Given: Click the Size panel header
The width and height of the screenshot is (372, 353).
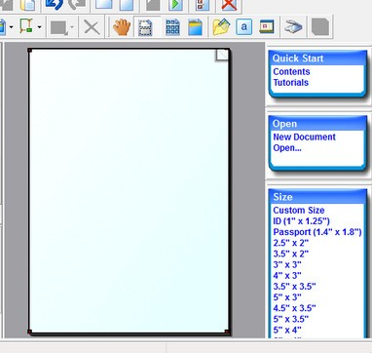Looking at the screenshot, I should point(317,197).
